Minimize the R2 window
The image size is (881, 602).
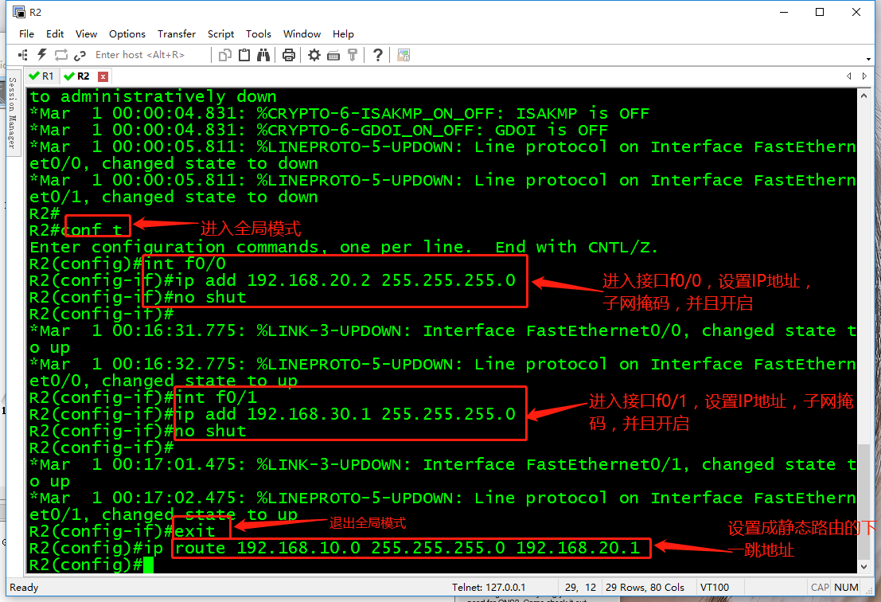pyautogui.click(x=784, y=13)
